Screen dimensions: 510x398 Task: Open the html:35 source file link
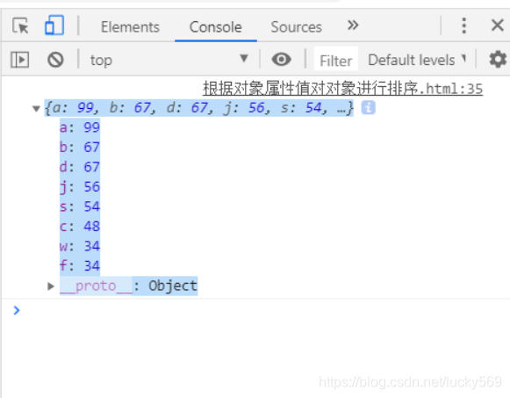point(343,89)
